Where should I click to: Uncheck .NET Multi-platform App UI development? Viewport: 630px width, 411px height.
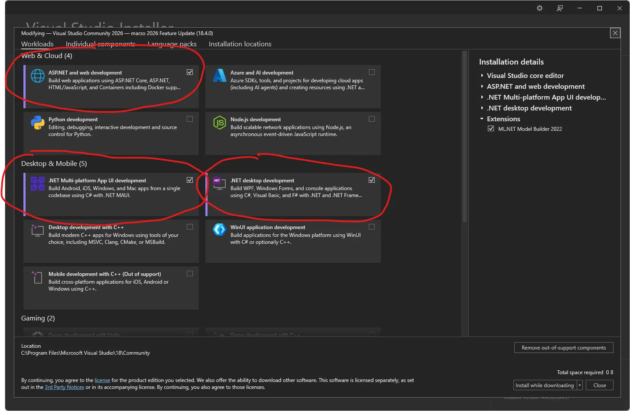(x=190, y=180)
